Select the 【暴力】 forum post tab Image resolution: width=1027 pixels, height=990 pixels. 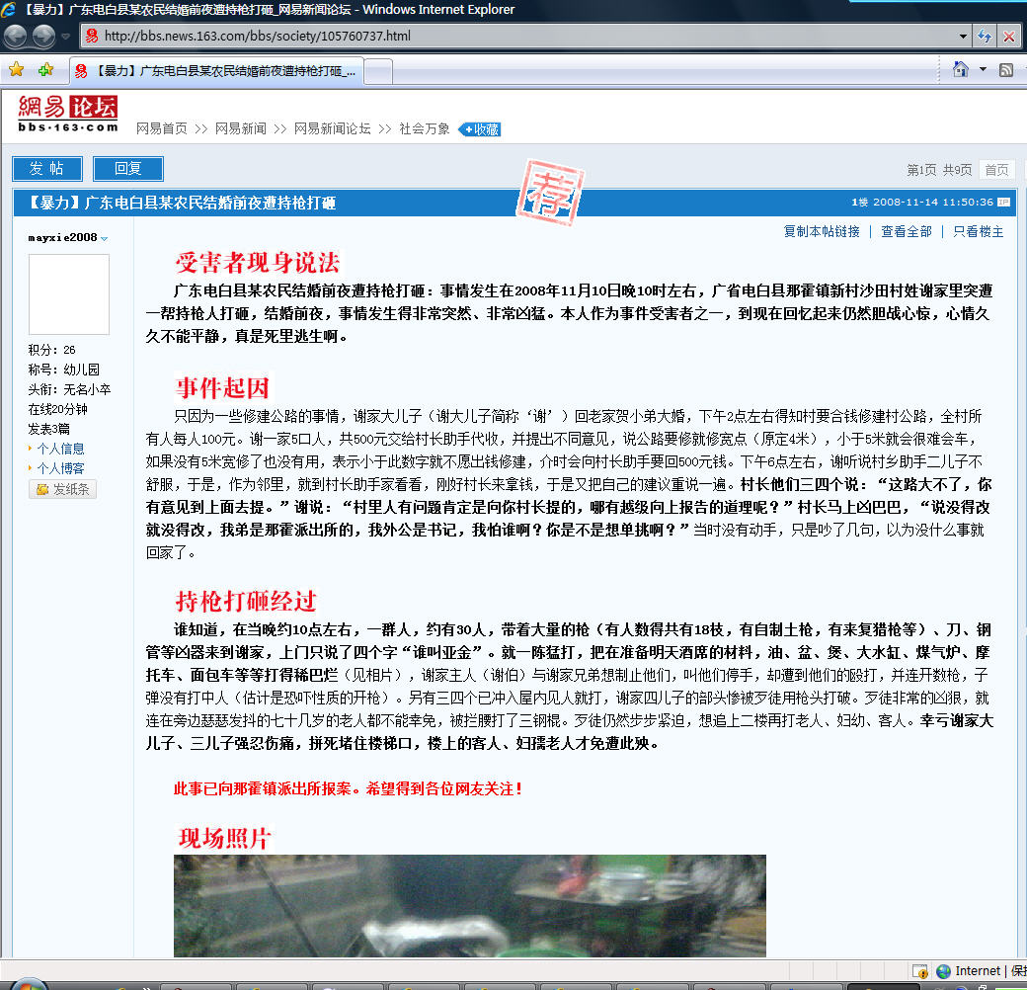[x=217, y=71]
